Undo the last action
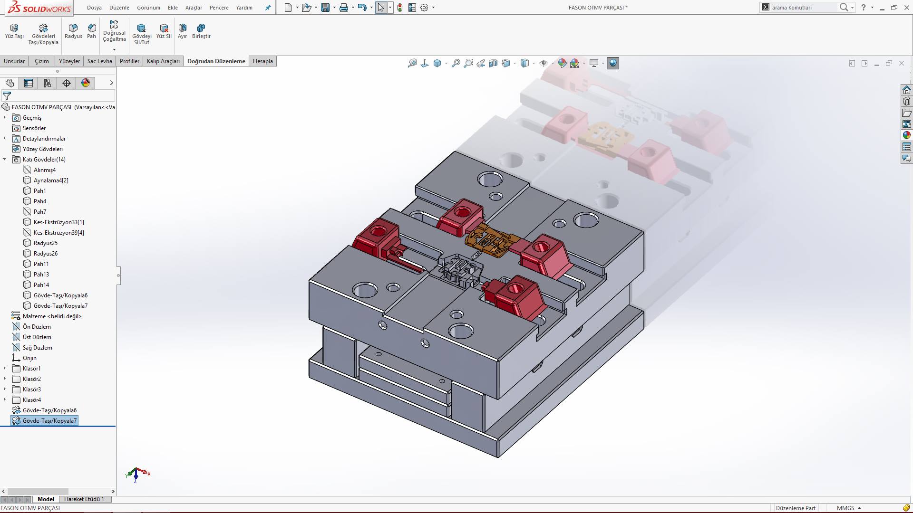 pos(362,8)
